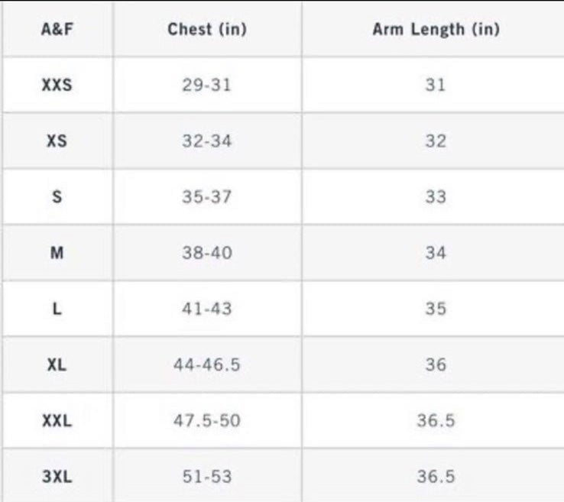Select the L size label
The width and height of the screenshot is (564, 502).
[57, 309]
